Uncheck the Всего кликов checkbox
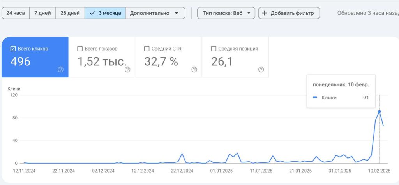This screenshot has height=185, width=399. pyautogui.click(x=13, y=49)
